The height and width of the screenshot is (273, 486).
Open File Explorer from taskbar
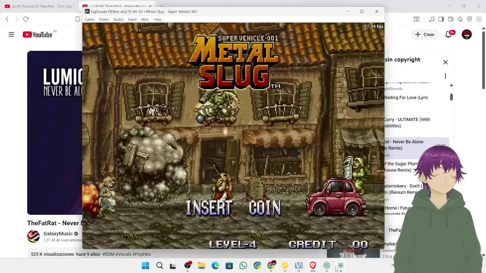coord(201,266)
